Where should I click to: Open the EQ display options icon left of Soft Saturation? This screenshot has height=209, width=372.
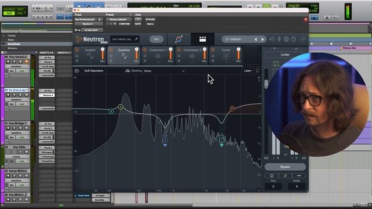(77, 71)
